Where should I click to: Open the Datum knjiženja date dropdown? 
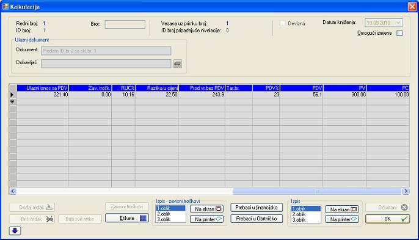tap(398, 23)
